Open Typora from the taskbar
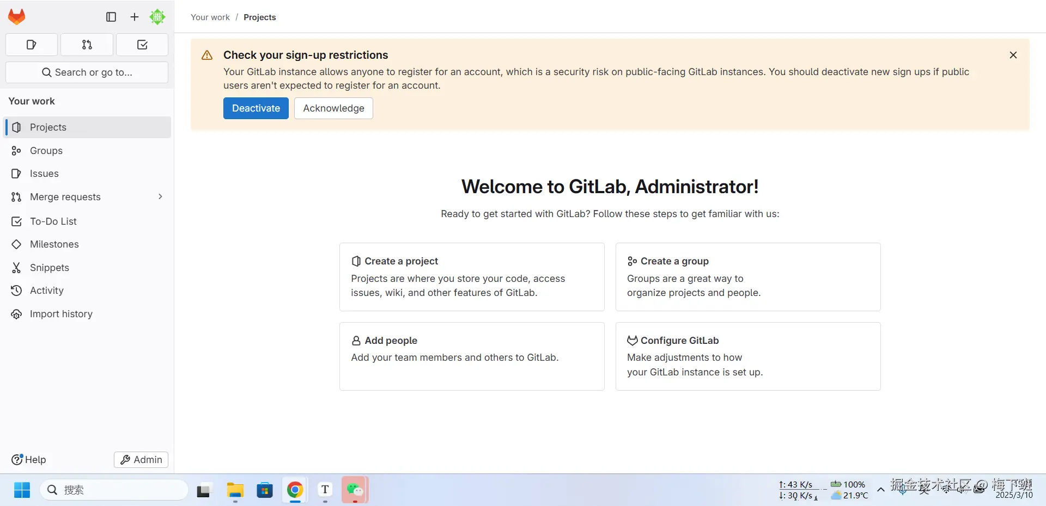The height and width of the screenshot is (506, 1046). pos(325,490)
